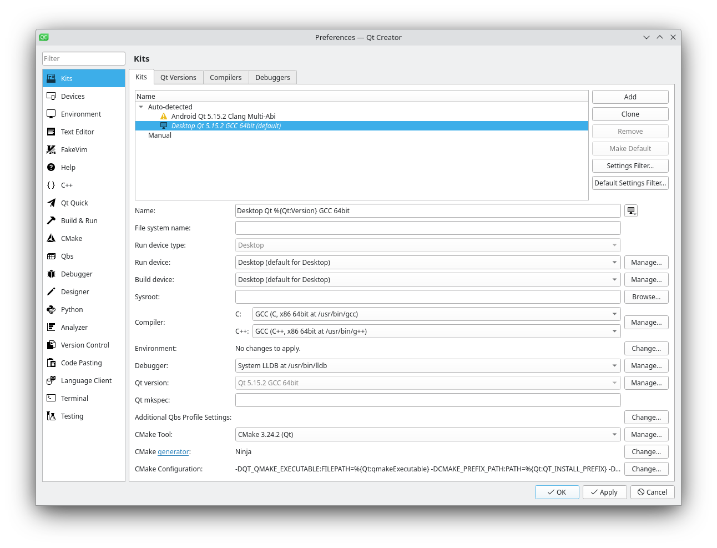This screenshot has height=548, width=717.
Task: Click the CMake generator hyperlink
Action: point(174,451)
